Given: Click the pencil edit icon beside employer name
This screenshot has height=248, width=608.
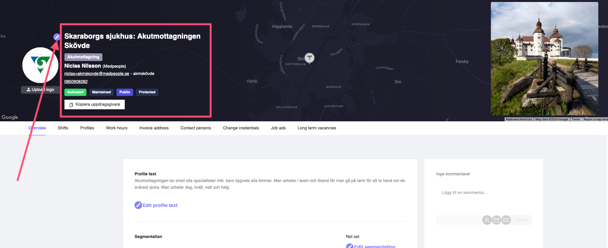Looking at the screenshot, I should click(57, 37).
